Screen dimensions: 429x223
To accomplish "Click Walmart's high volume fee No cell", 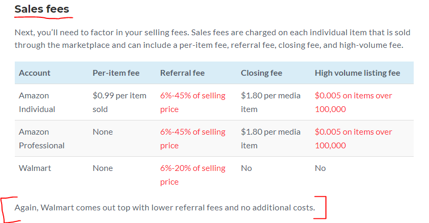I will coord(320,168).
